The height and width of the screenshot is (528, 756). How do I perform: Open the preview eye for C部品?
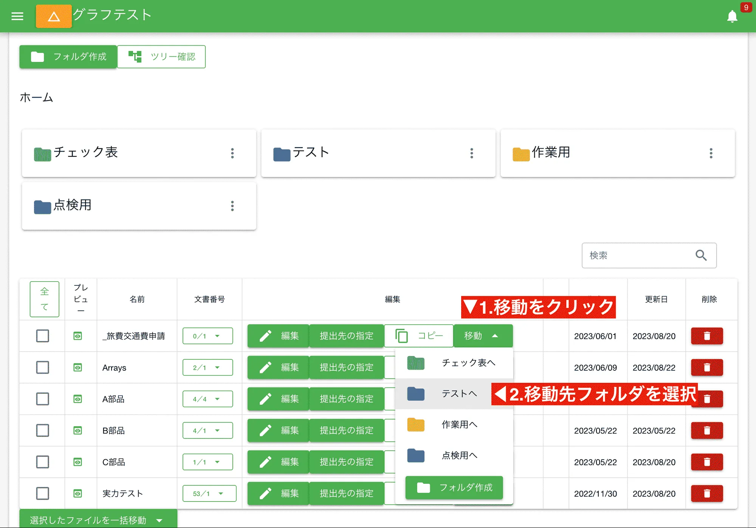pos(77,462)
